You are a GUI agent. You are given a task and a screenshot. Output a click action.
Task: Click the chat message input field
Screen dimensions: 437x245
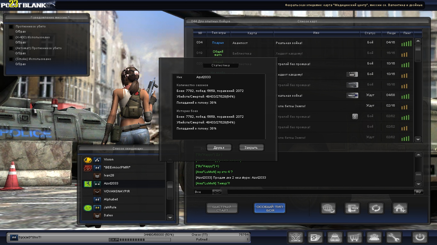[x=321, y=192]
